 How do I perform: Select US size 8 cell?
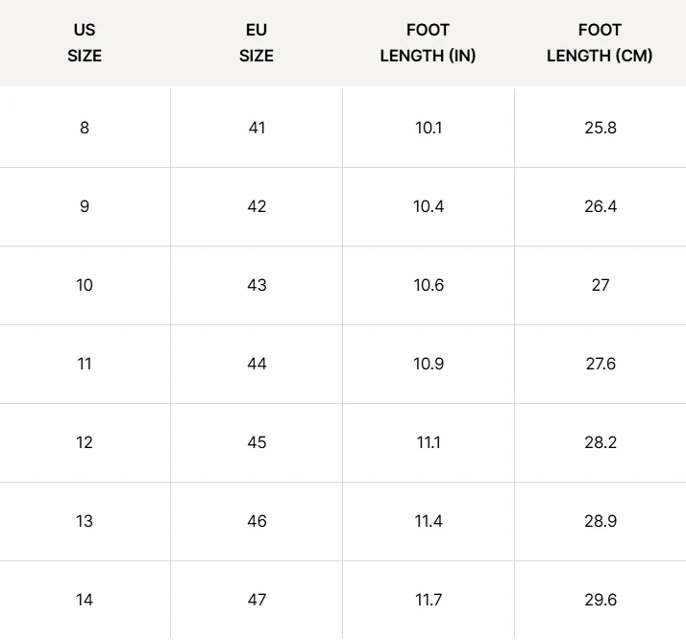(x=85, y=128)
